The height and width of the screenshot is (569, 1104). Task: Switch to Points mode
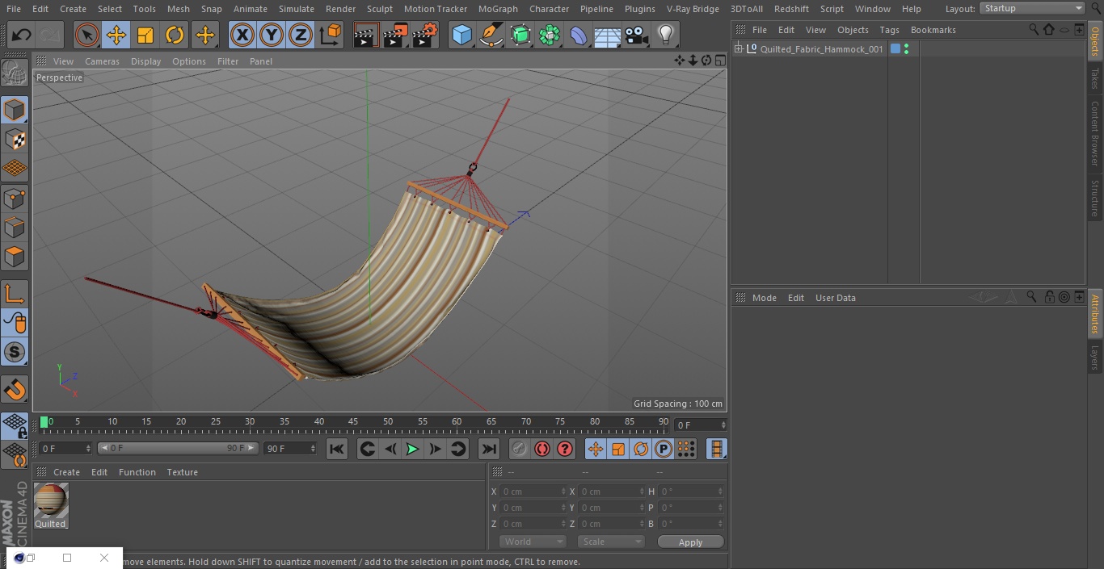click(15, 198)
